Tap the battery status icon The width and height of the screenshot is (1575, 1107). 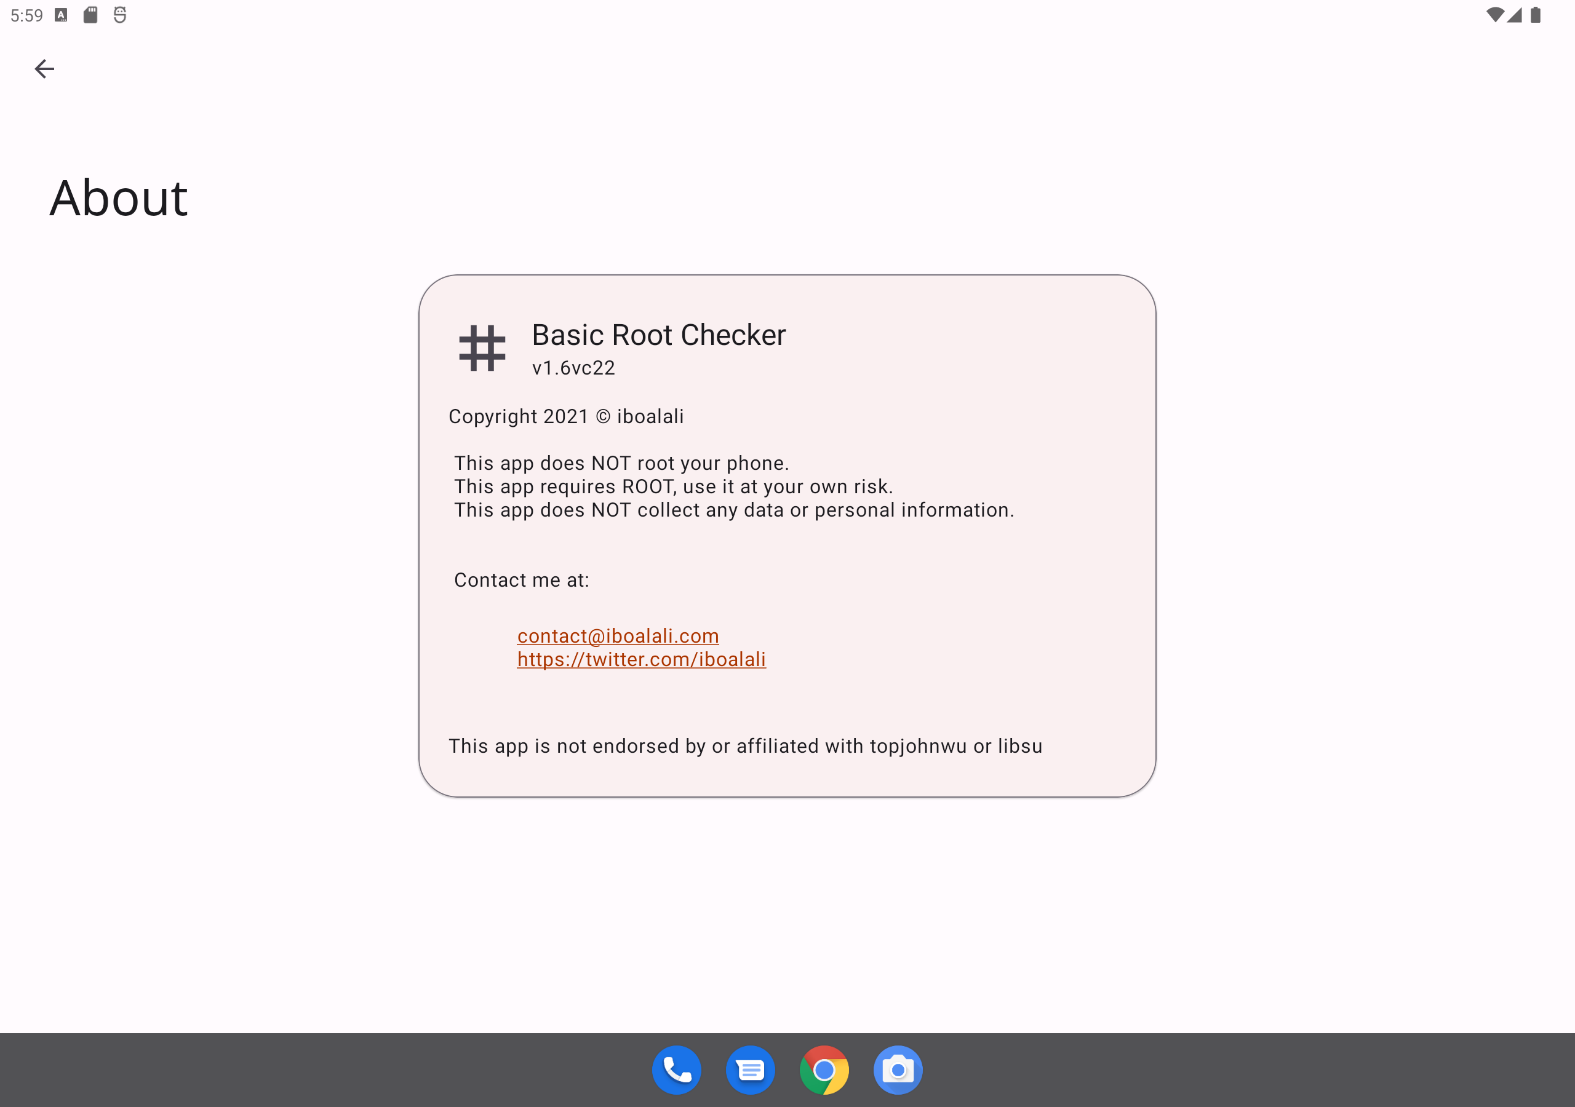click(x=1536, y=15)
